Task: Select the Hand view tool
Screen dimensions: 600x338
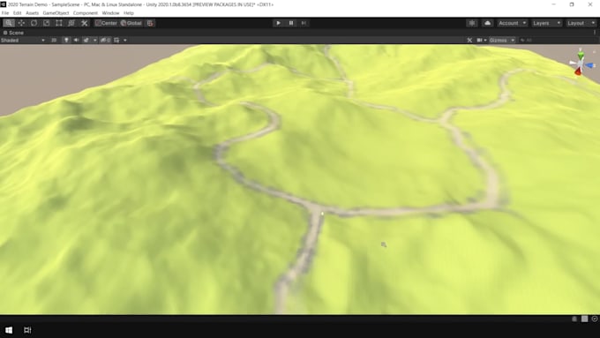Action: 9,23
